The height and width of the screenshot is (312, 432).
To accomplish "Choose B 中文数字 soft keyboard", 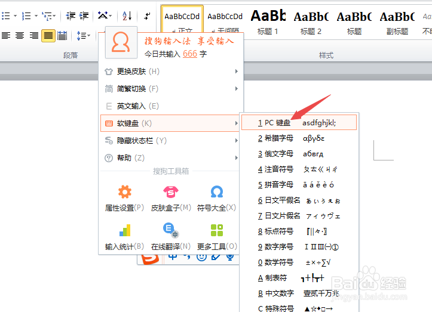I will coord(299,294).
